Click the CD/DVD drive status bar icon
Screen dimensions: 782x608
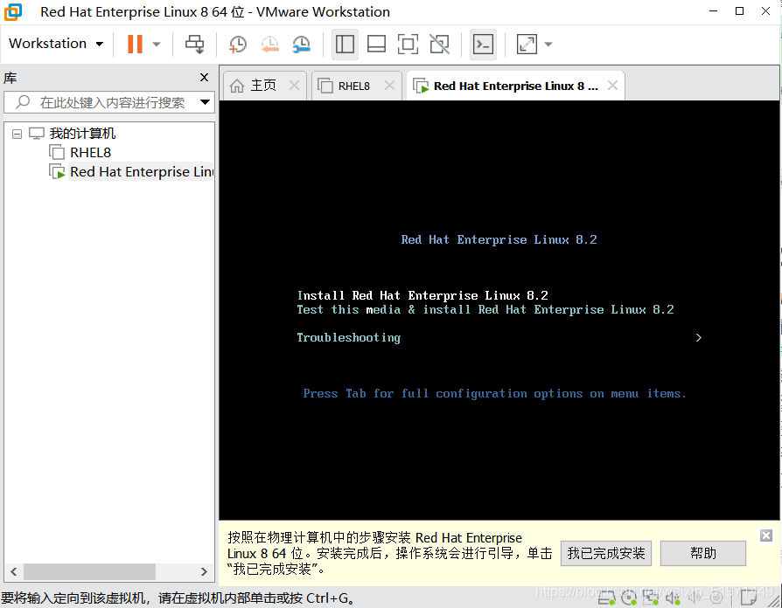click(629, 598)
